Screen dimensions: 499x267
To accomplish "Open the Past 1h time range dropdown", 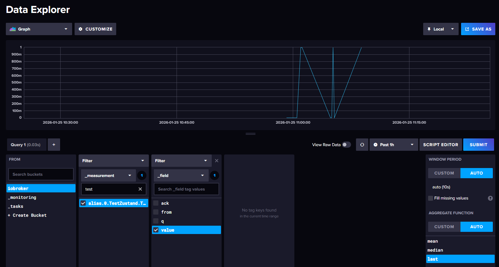I will (394, 145).
